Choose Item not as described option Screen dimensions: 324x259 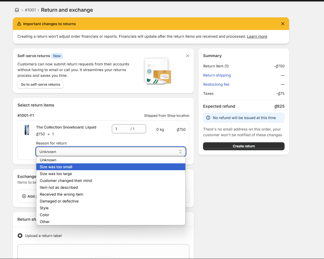pos(111,187)
